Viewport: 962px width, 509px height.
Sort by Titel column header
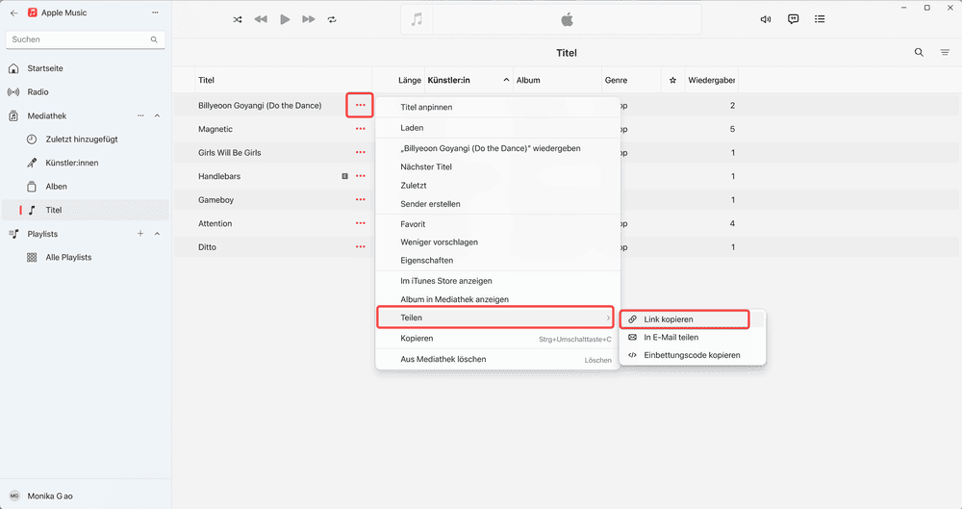click(206, 81)
